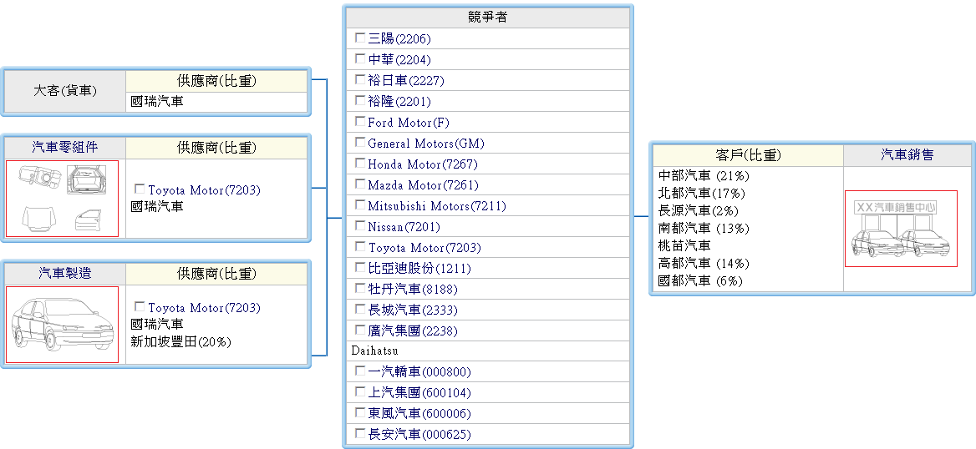Follow the 一汽轎車(000800) link
This screenshot has width=976, height=449.
(x=419, y=372)
